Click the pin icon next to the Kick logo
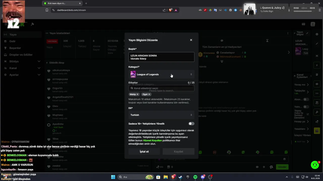 pos(32,24)
